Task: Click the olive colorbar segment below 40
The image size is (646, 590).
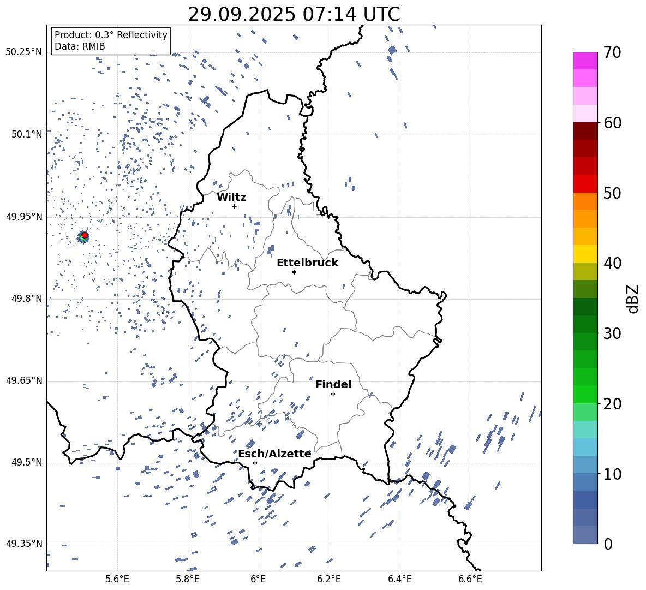Action: [585, 271]
